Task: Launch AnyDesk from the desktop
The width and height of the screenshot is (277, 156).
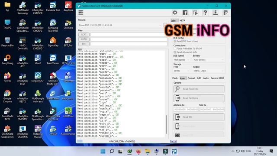Action: pyautogui.click(x=68, y=6)
